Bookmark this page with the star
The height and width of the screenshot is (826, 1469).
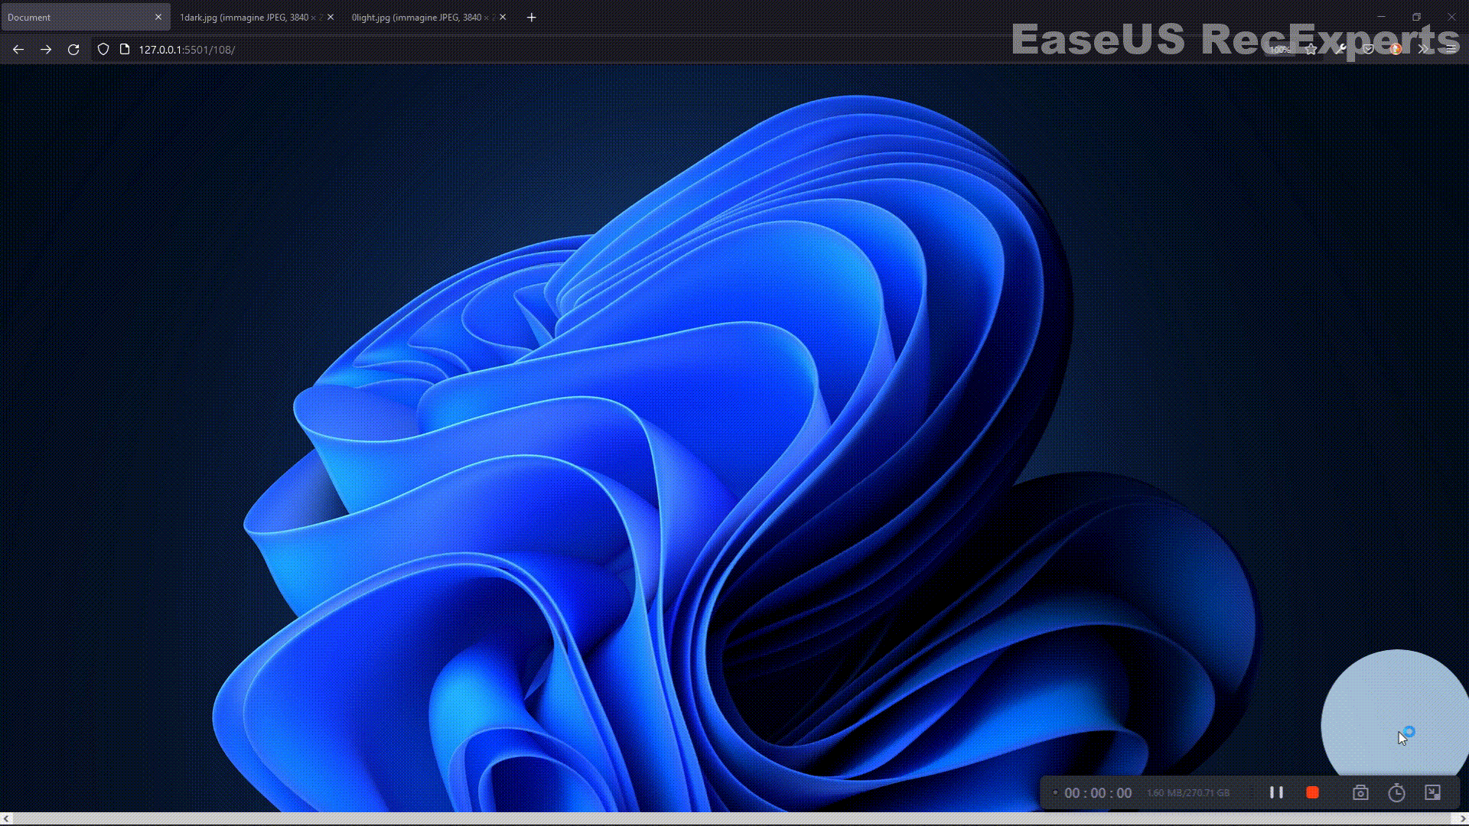[1311, 50]
